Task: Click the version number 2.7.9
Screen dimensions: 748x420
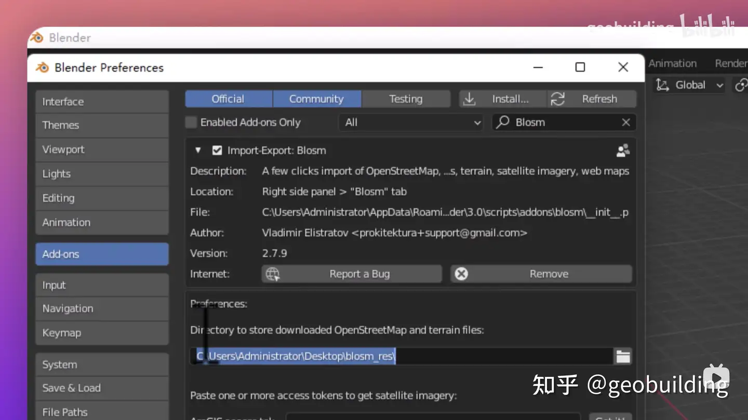Action: click(275, 253)
